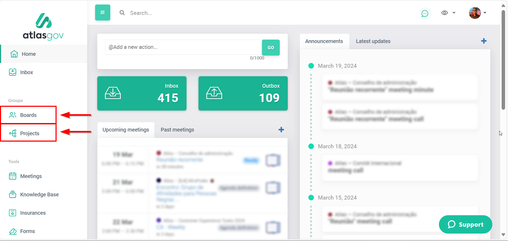Open Forms from the sidebar
The width and height of the screenshot is (508, 241).
(x=27, y=231)
